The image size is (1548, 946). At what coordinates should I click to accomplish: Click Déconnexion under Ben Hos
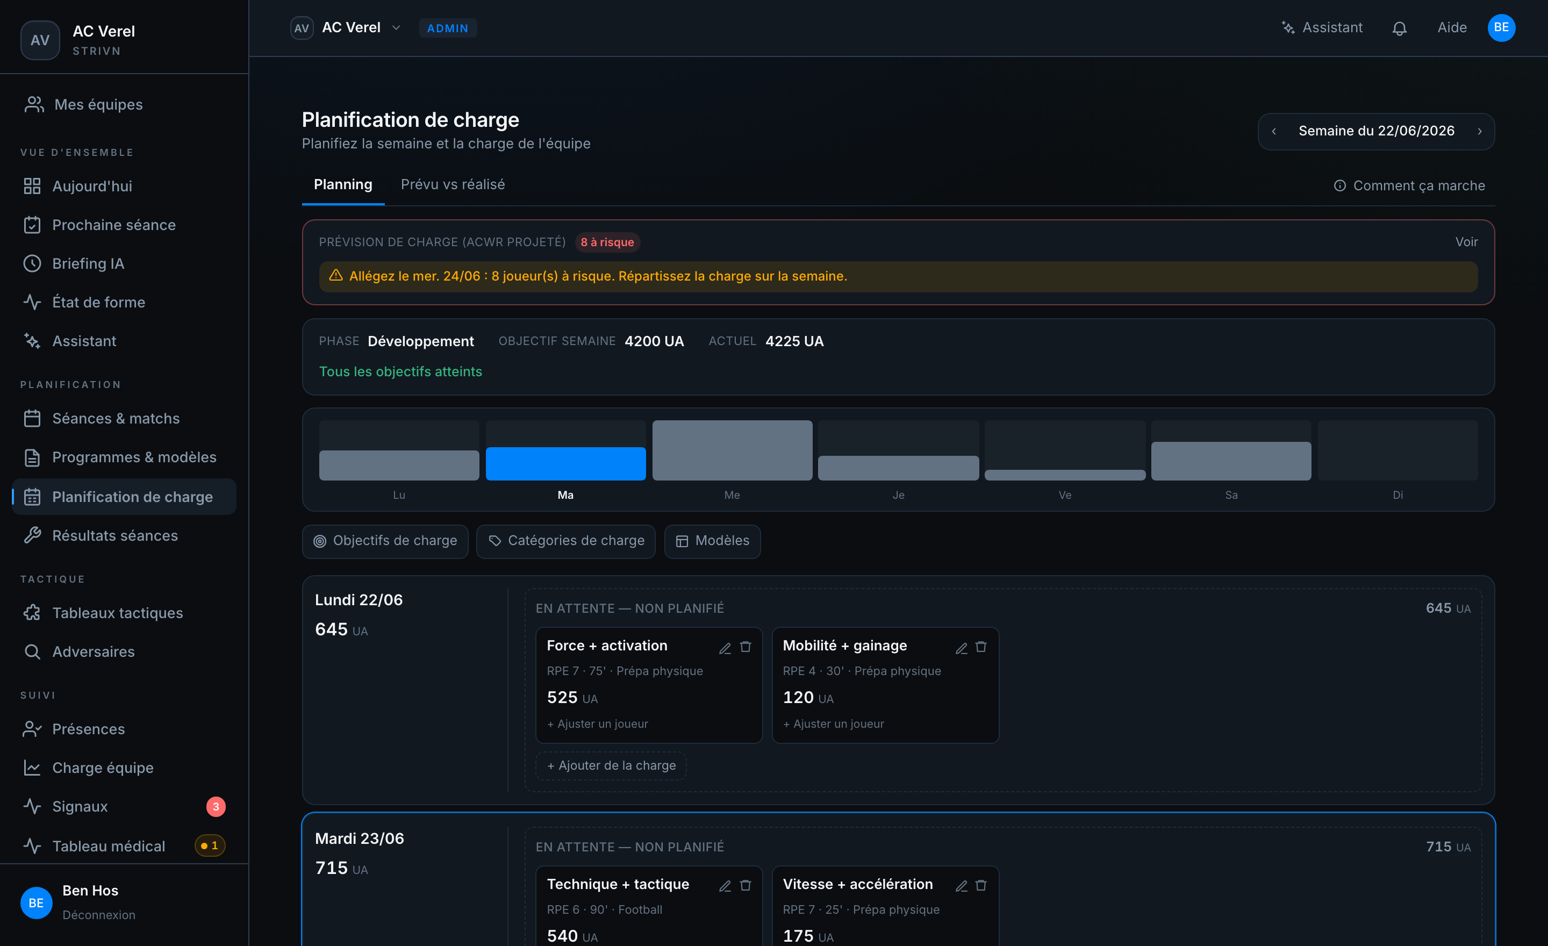(99, 915)
